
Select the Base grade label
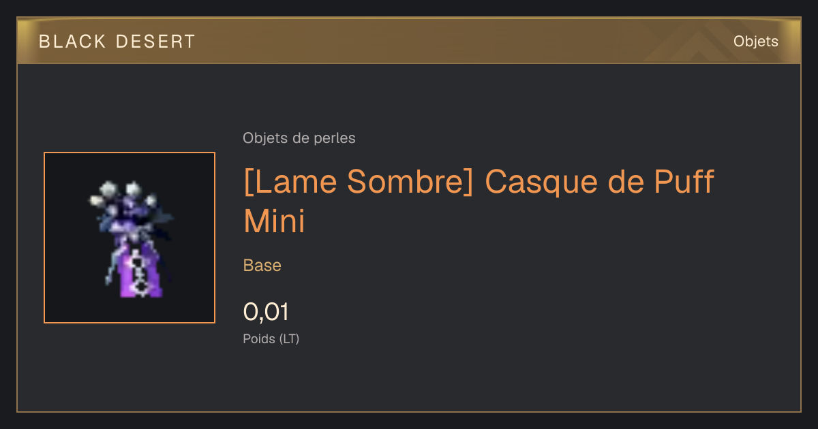262,266
